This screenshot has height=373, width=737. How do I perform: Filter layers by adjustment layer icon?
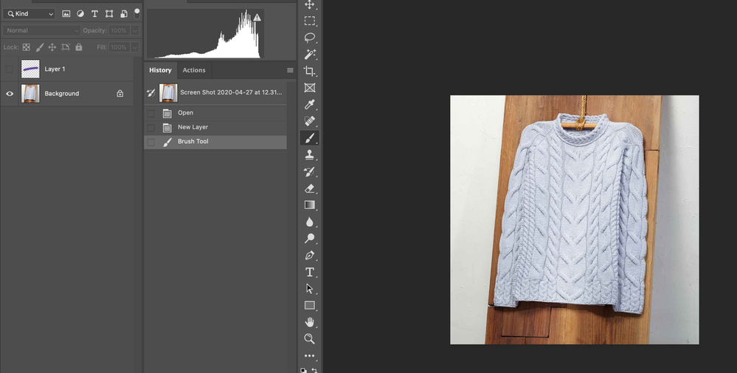[x=80, y=13]
